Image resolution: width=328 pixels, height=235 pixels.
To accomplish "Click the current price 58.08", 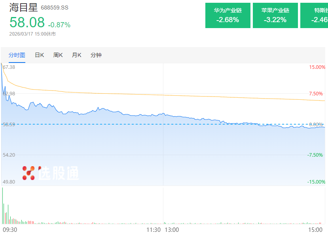I will click(x=27, y=22).
